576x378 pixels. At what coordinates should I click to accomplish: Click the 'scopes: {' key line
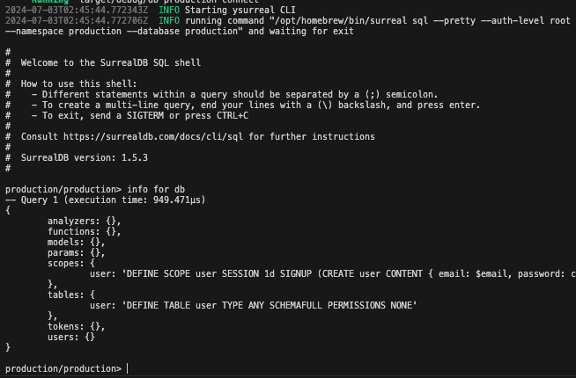click(x=76, y=263)
